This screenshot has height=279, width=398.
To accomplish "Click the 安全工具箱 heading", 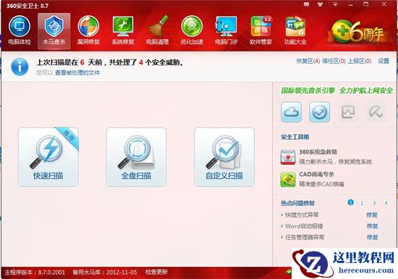I will (x=295, y=137).
